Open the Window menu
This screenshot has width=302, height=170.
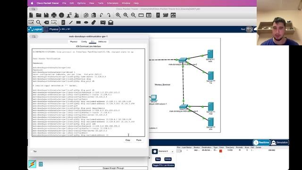click(x=126, y=3)
